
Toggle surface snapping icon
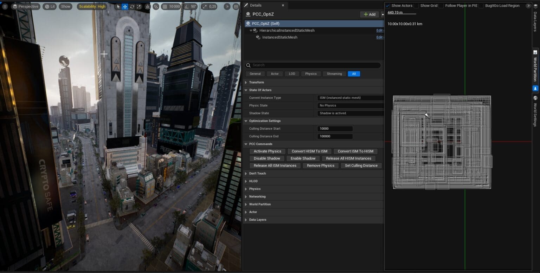(155, 6)
